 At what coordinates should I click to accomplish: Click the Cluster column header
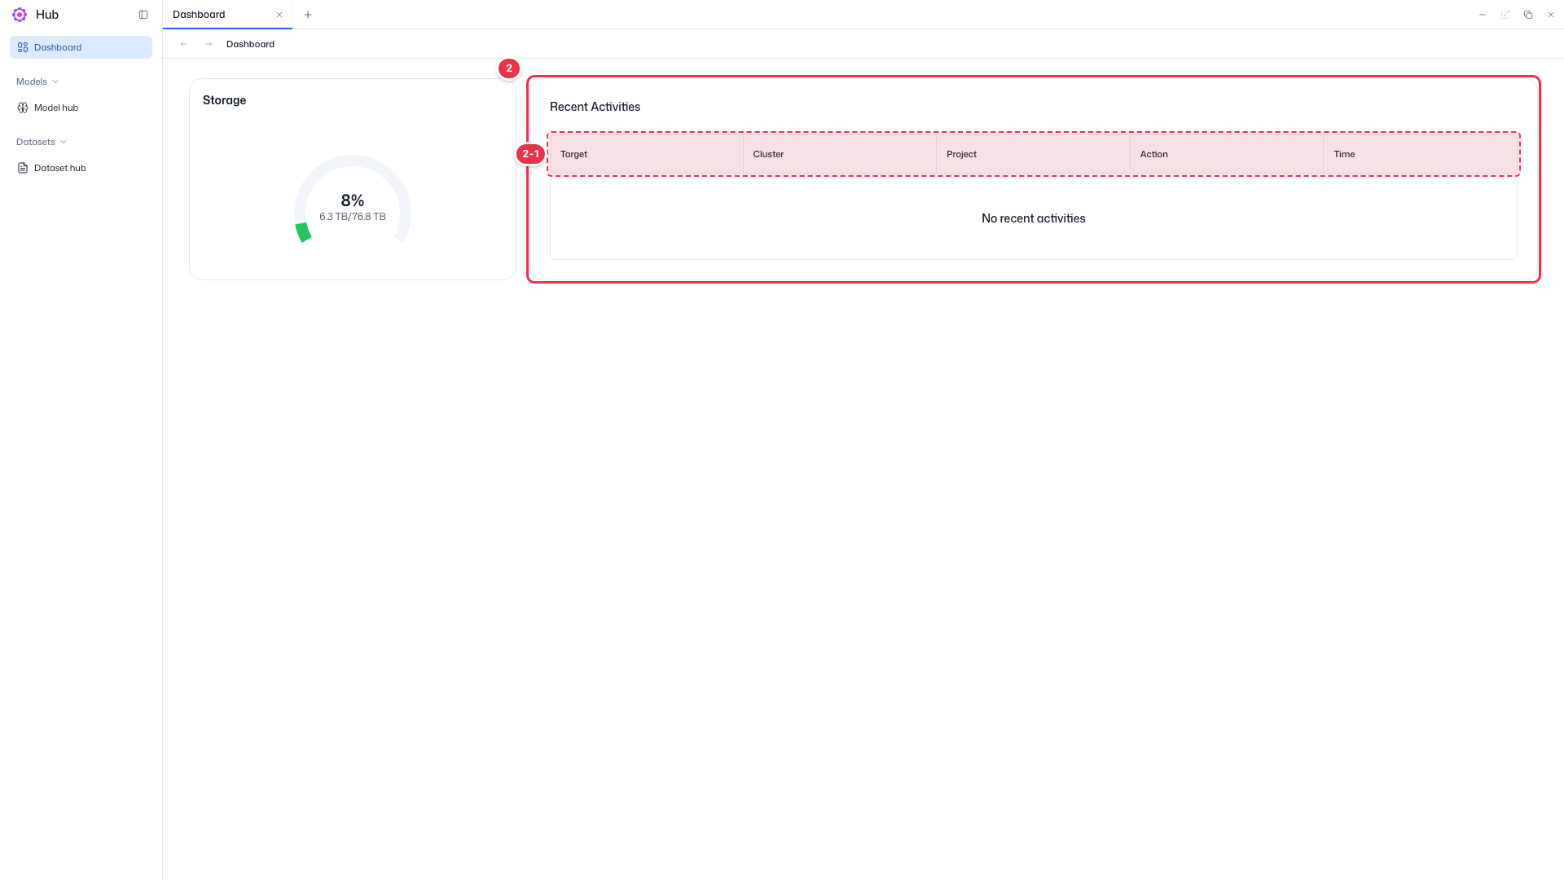(840, 154)
